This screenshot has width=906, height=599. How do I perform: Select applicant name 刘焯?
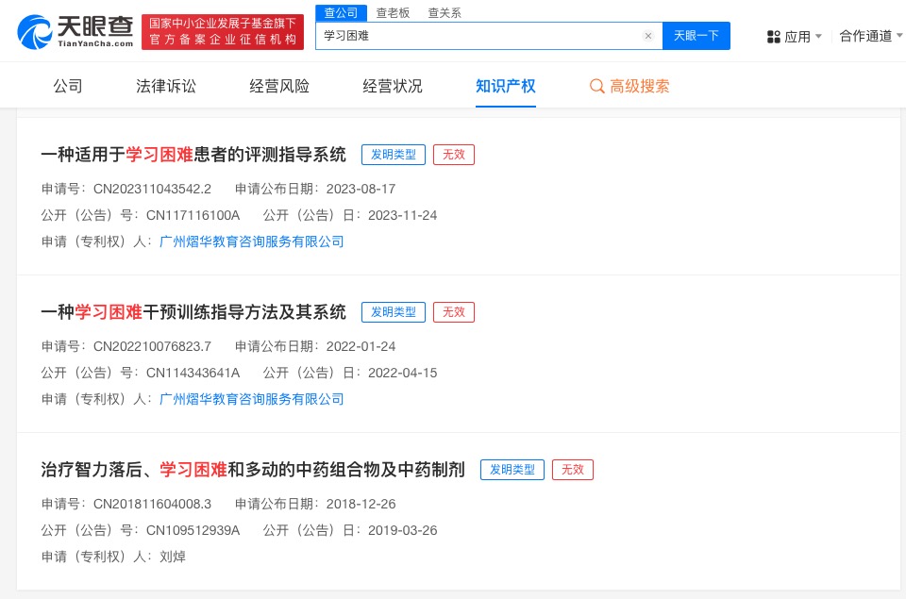(x=172, y=557)
